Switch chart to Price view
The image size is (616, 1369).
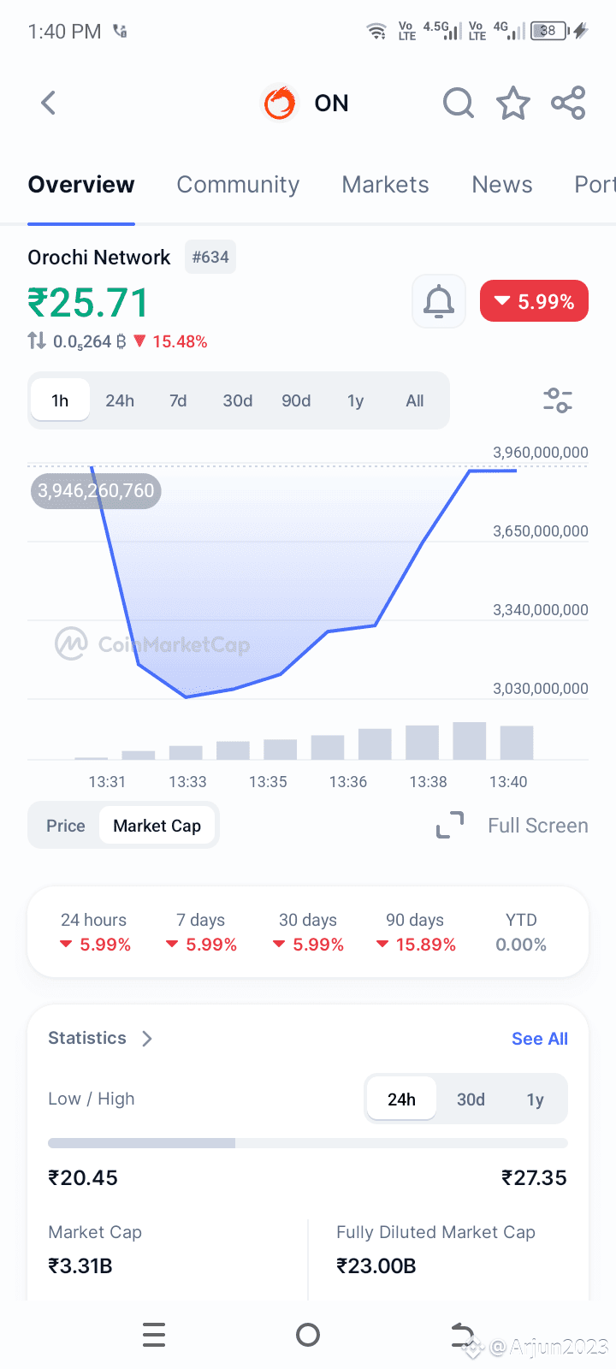[66, 826]
